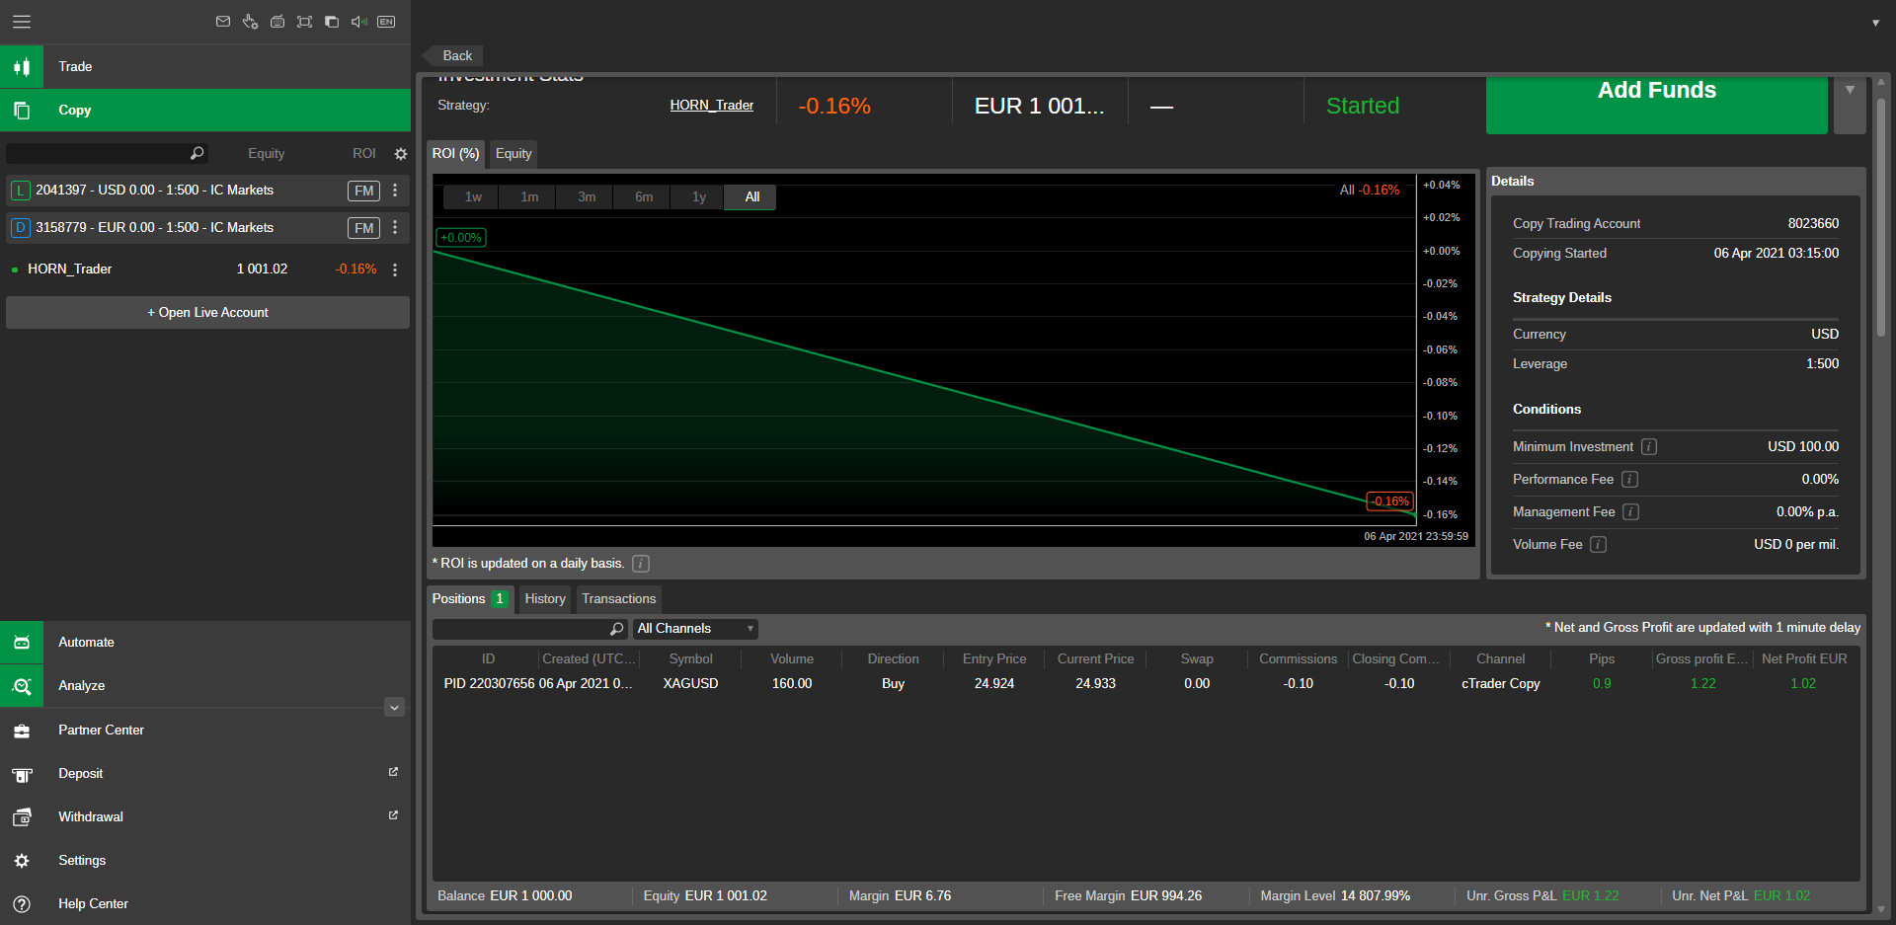
Task: Select the 1w chart period button
Action: [x=473, y=197]
